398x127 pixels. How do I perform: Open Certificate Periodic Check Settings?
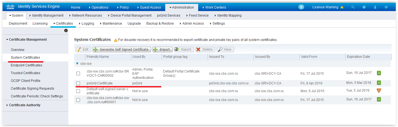point(37,96)
